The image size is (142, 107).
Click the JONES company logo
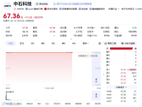(7, 6)
